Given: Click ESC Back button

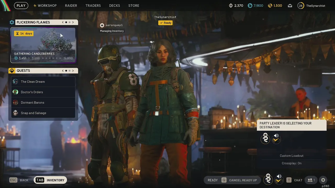Looking at the screenshot, I should coord(19,180).
